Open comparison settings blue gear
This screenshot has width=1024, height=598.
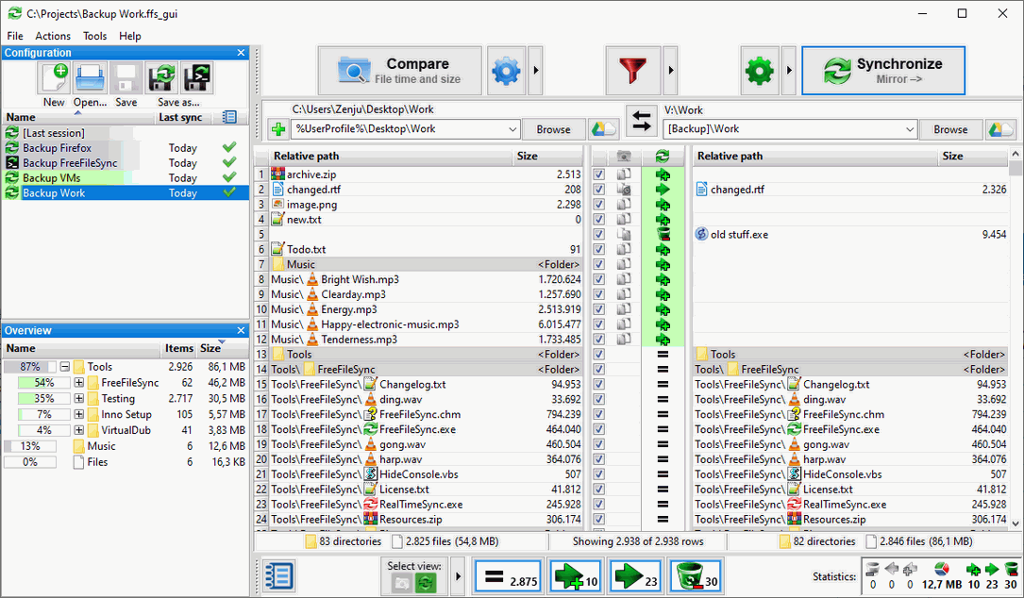click(x=506, y=71)
